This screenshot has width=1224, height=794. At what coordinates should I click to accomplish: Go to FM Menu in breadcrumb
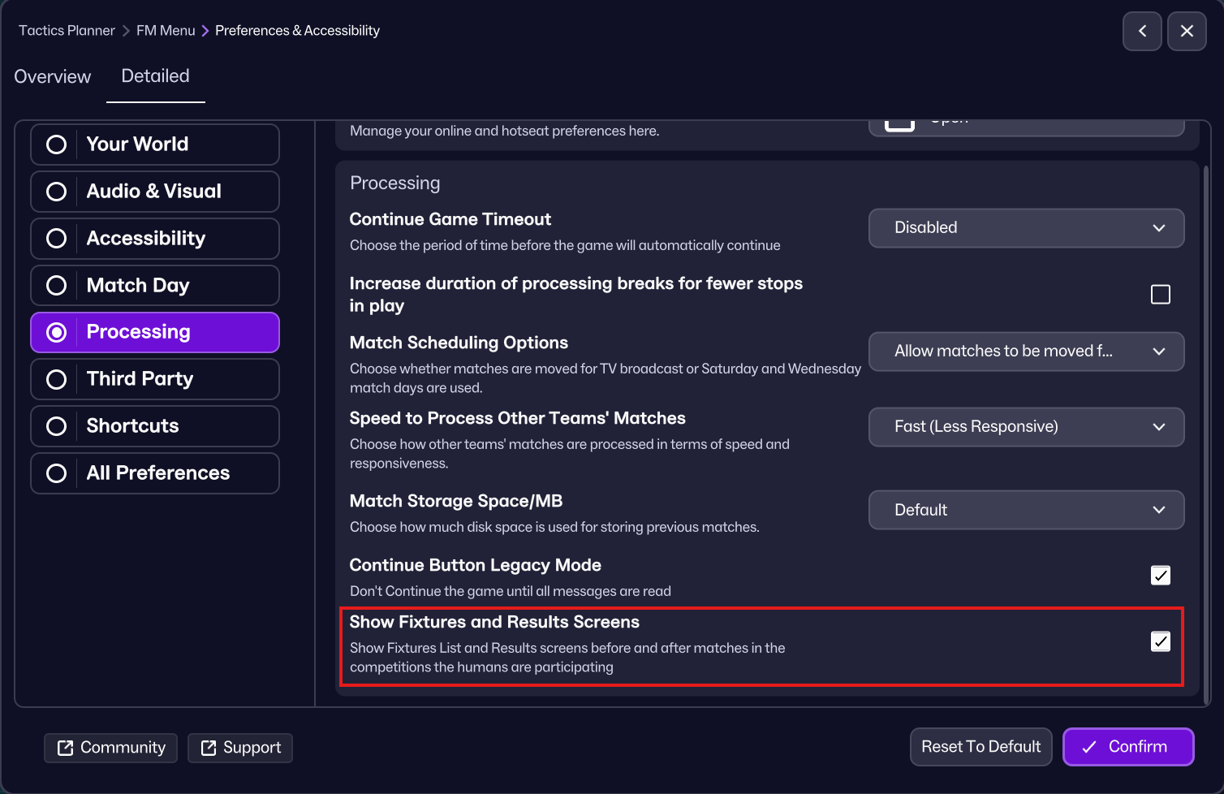pos(166,31)
